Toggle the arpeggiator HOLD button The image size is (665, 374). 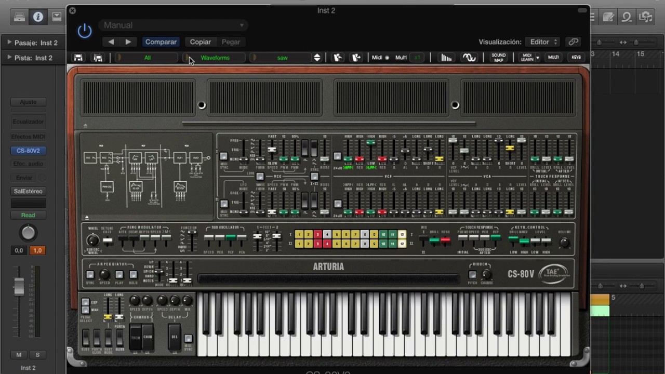tap(133, 275)
